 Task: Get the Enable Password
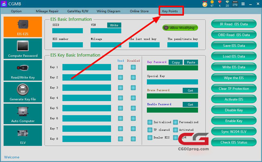pyautogui.click(x=190, y=104)
